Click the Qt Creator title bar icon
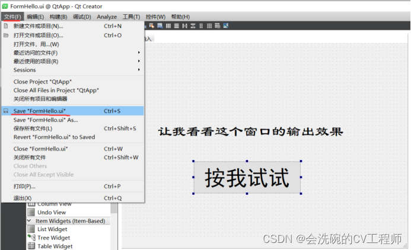Image resolution: width=411 pixels, height=250 pixels. [x=5, y=6]
